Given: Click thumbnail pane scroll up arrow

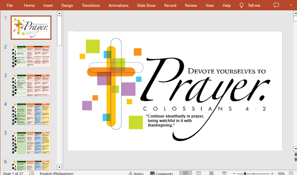Looking at the screenshot, I should (x=59, y=13).
